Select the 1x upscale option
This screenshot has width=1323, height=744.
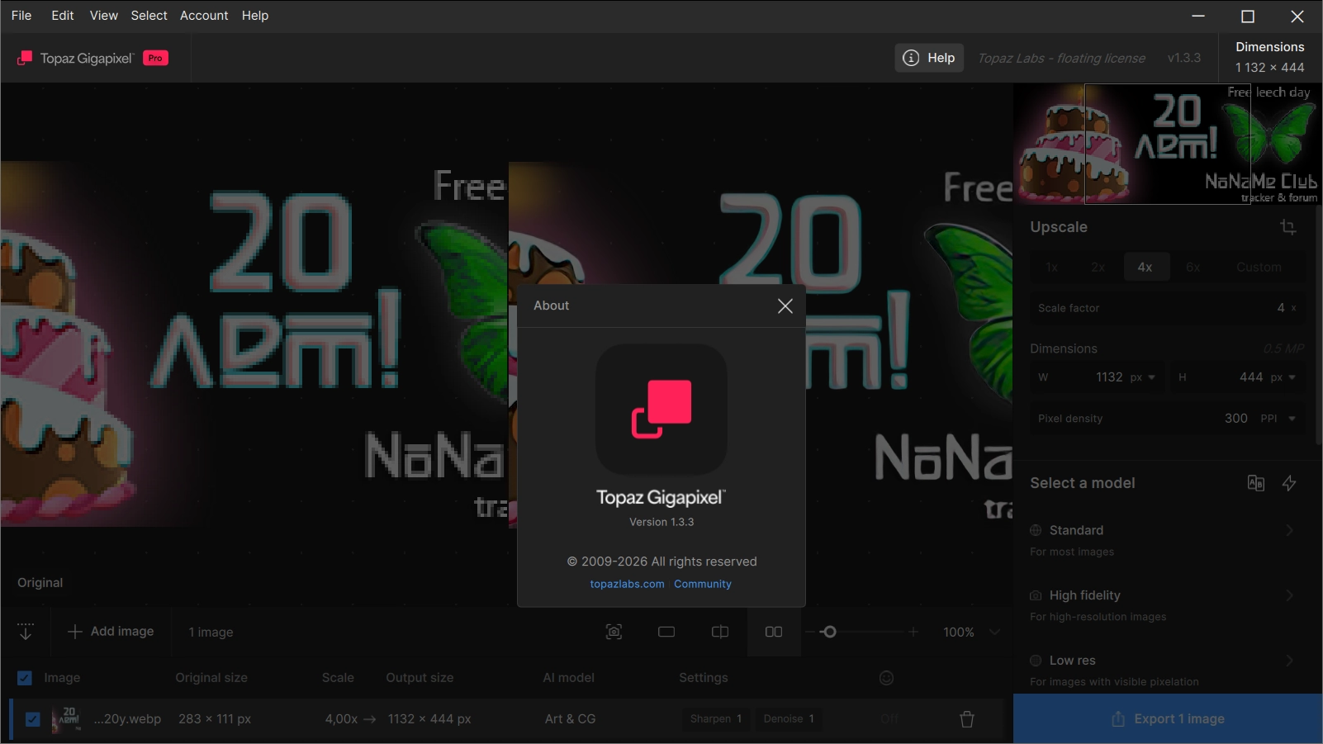pyautogui.click(x=1052, y=267)
